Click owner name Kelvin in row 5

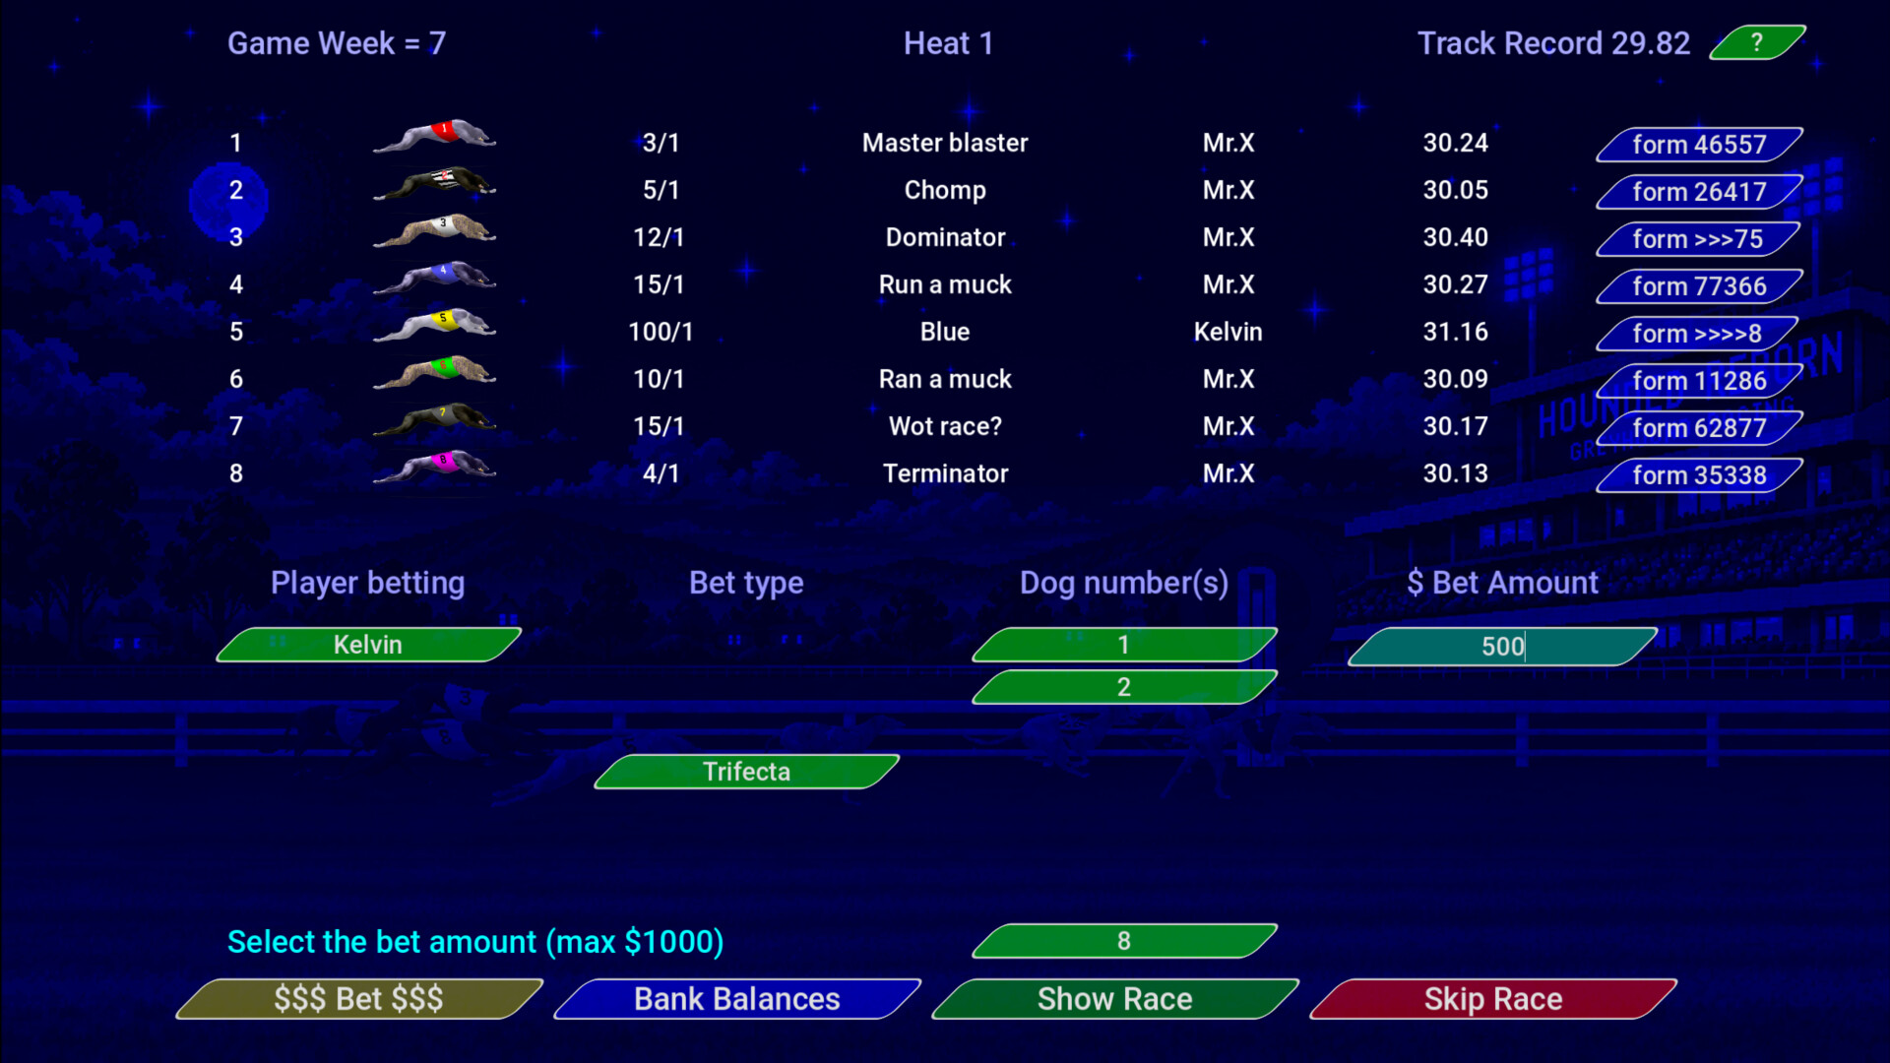1228,332
